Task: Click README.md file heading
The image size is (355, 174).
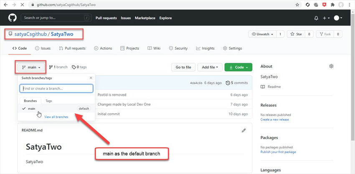Action: (x=32, y=130)
